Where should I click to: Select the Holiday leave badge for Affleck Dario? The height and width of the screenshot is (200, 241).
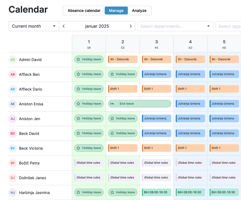coord(89,89)
